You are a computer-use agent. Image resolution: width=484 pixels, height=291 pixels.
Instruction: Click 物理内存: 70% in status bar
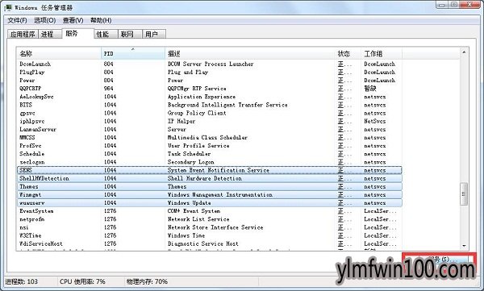147,282
